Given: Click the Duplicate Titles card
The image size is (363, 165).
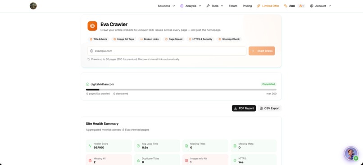Looking at the screenshot, I should coord(157,160).
